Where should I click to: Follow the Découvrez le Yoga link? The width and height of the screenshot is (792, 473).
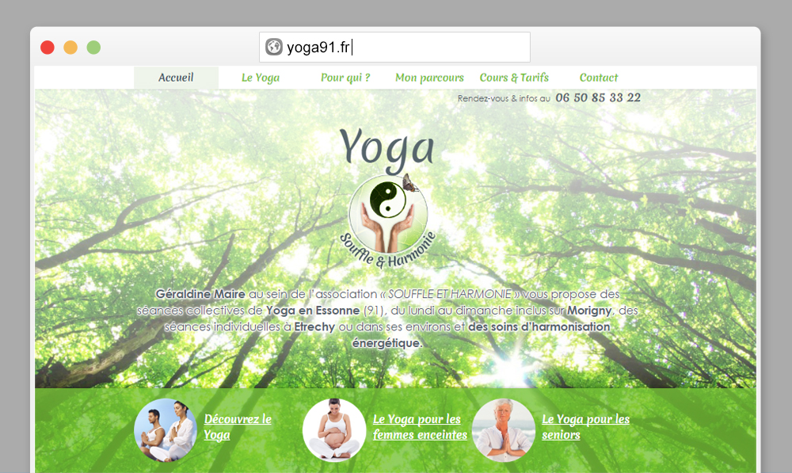click(238, 427)
